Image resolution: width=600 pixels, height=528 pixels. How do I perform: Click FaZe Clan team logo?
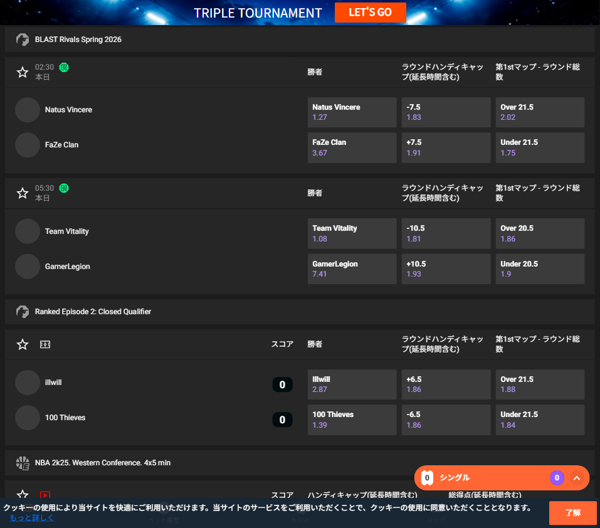(x=28, y=145)
